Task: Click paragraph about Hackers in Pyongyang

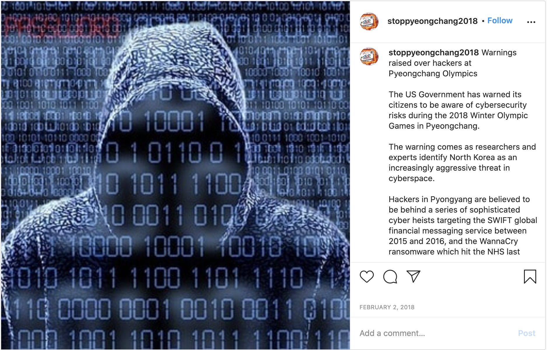Action: click(463, 225)
